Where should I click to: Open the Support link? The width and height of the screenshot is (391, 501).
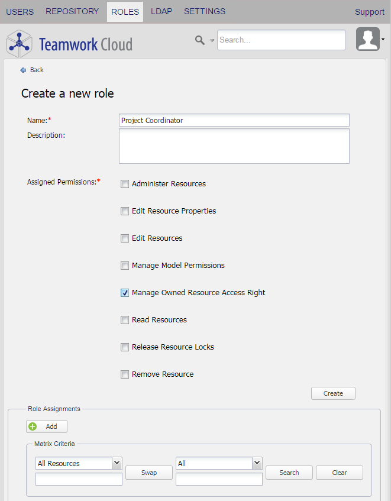[x=370, y=12]
